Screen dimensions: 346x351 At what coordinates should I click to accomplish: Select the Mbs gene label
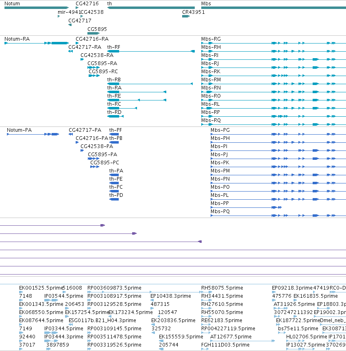[206, 4]
